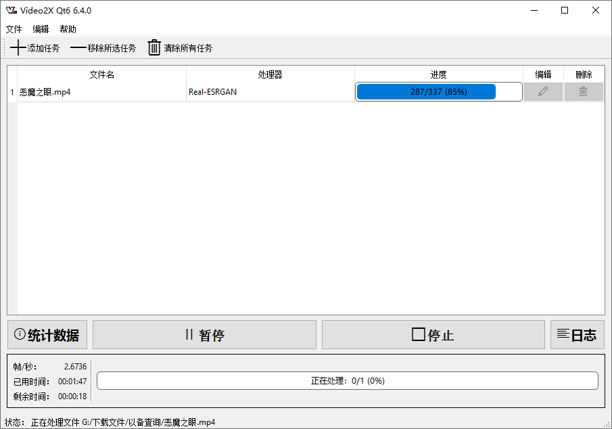612x429 pixels.
Task: Click the 进度 column header
Action: (x=438, y=74)
